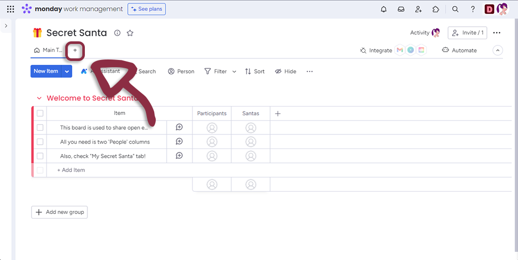
Task: Tick the 'Also, check My Secret Santa' checkbox
Action: coord(40,156)
